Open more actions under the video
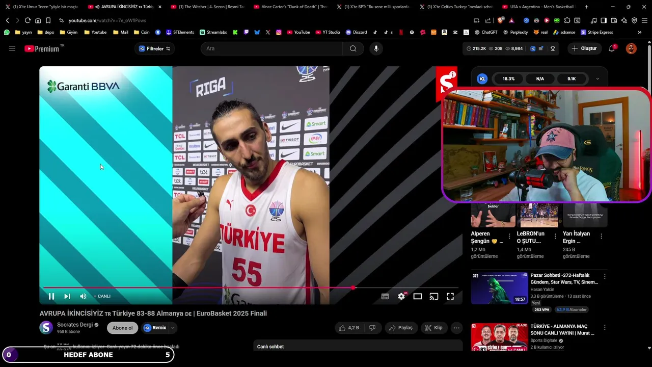 click(456, 328)
